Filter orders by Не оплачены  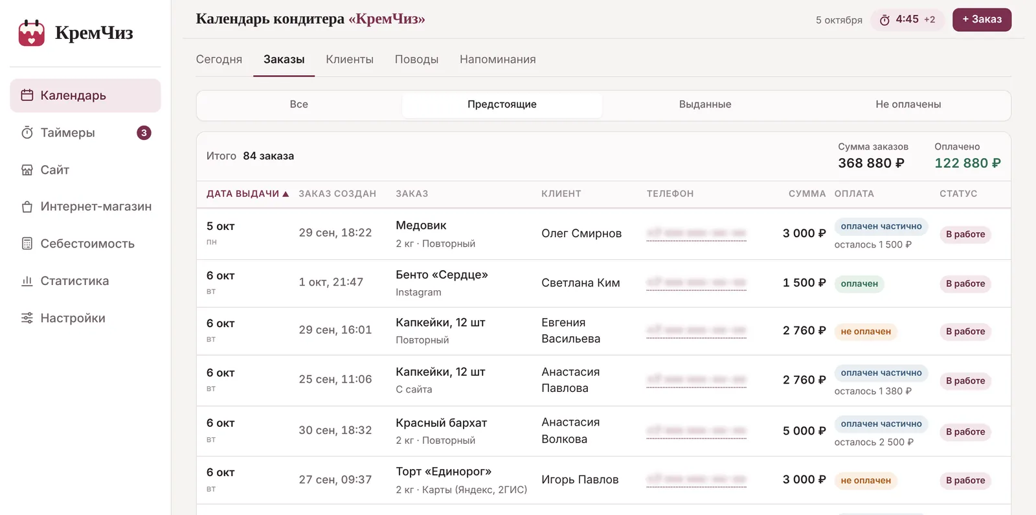908,105
